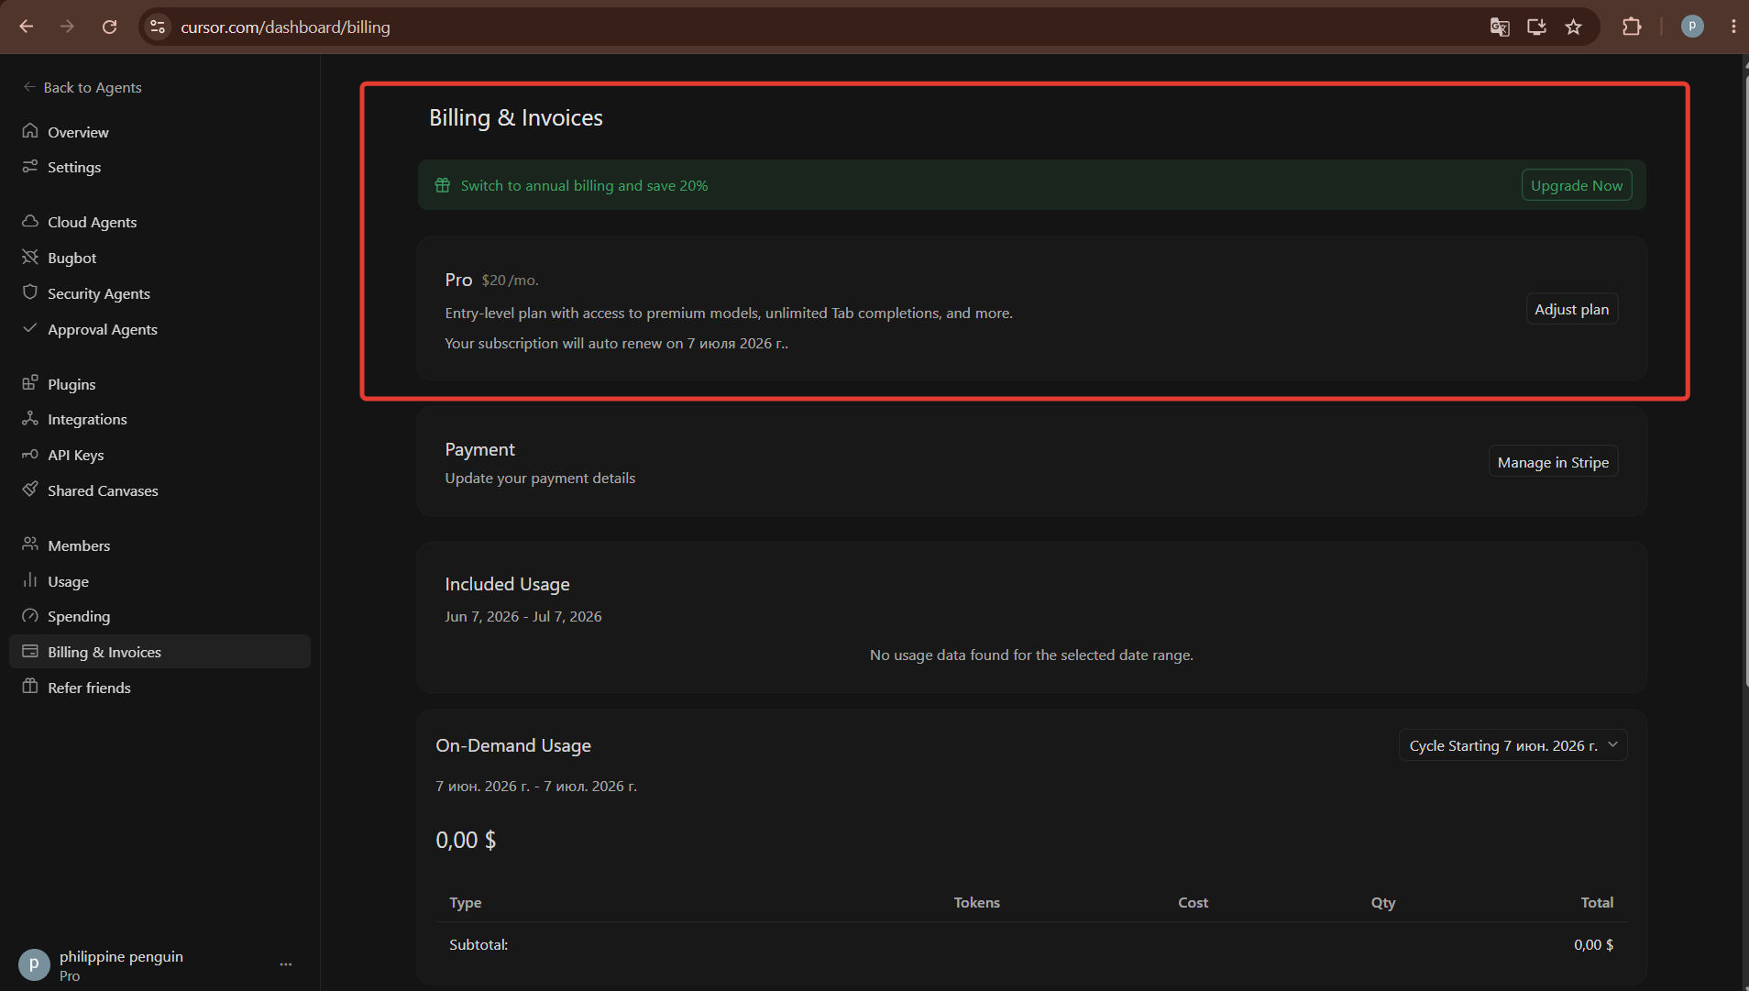This screenshot has width=1749, height=991.
Task: Click the Type column header
Action: pyautogui.click(x=465, y=902)
